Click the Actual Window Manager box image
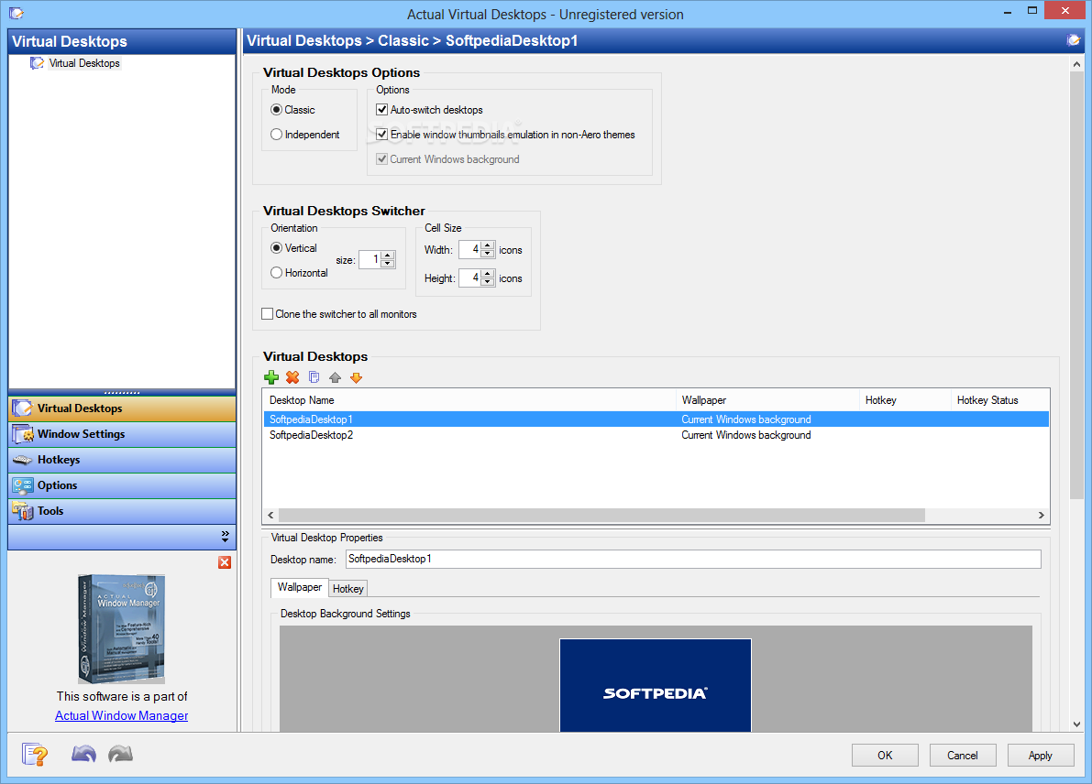Screen dimensions: 1092x784 pos(122,629)
